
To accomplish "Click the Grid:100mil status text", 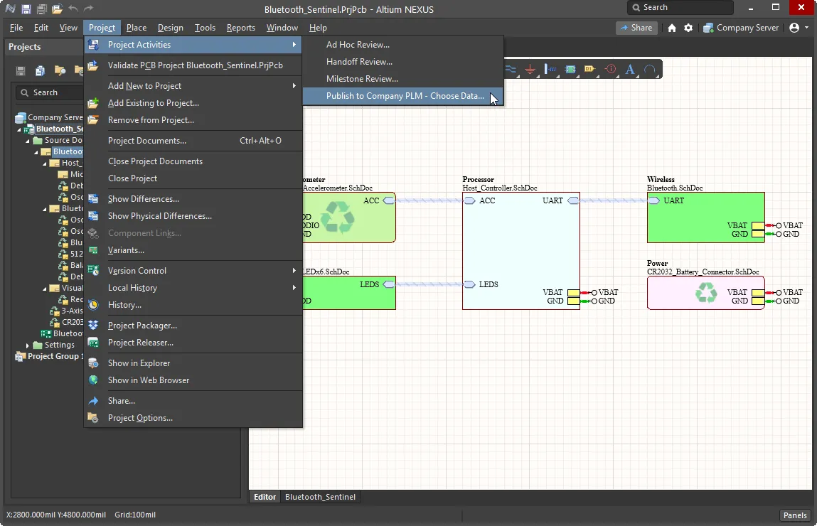I will pyautogui.click(x=135, y=515).
